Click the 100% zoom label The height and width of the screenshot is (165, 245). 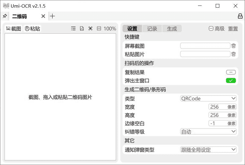point(110,29)
